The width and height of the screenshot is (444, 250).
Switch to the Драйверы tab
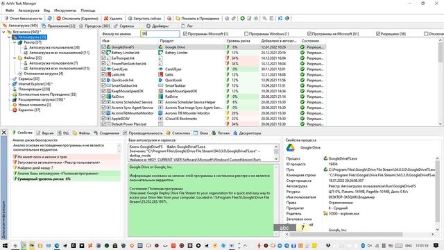click(x=157, y=26)
